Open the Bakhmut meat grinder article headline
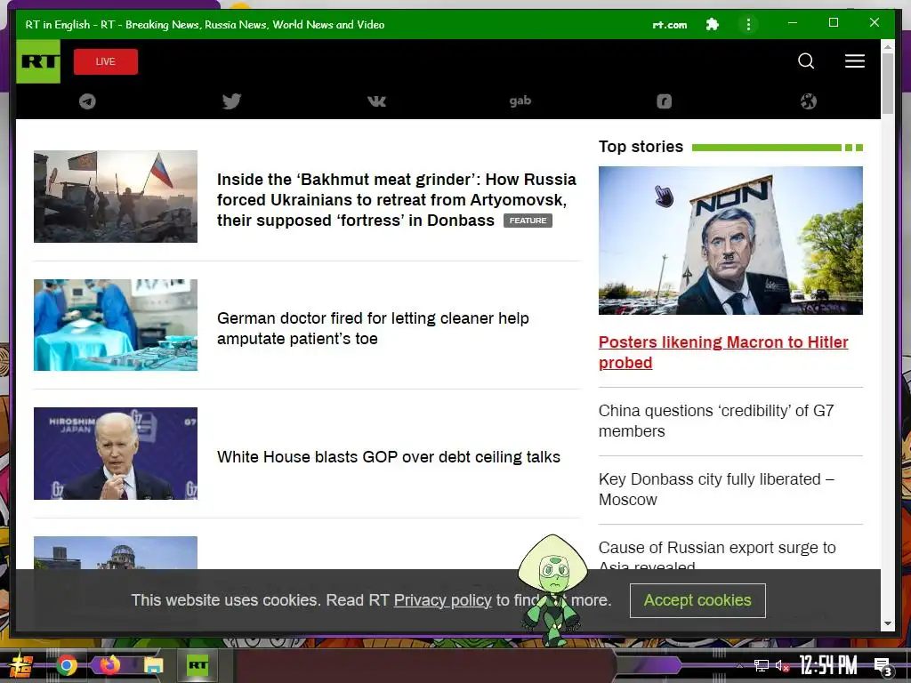 pyautogui.click(x=397, y=200)
